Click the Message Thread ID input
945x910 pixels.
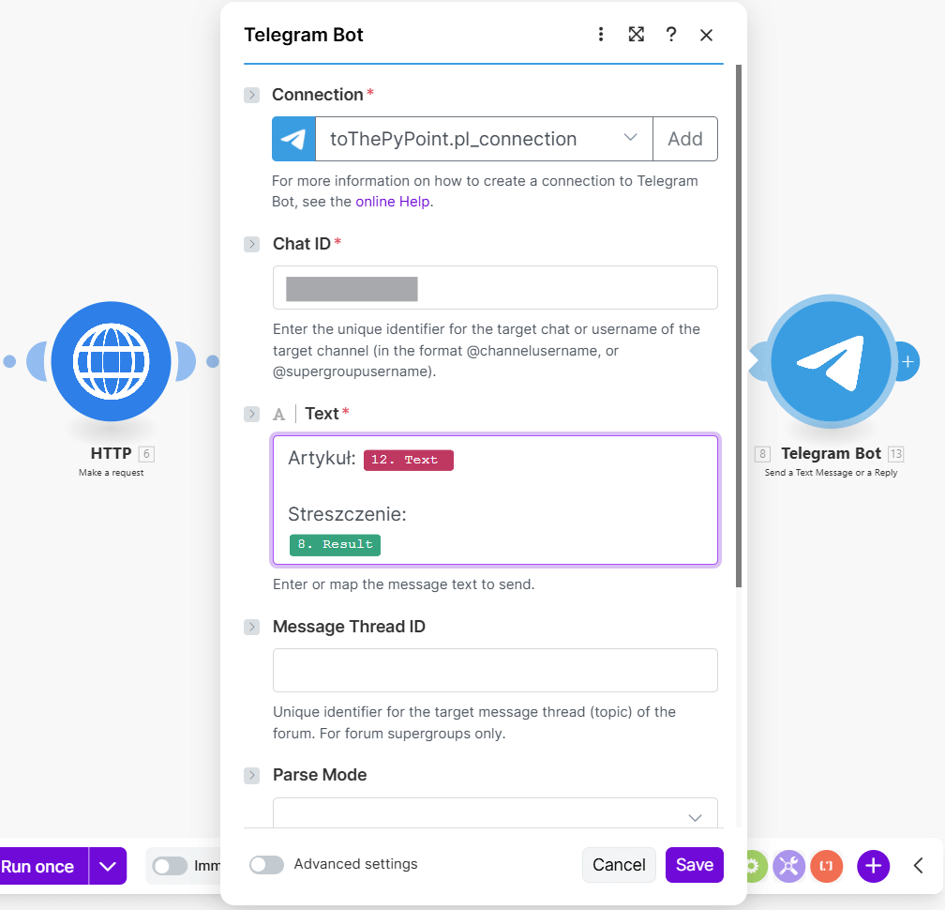pos(495,670)
